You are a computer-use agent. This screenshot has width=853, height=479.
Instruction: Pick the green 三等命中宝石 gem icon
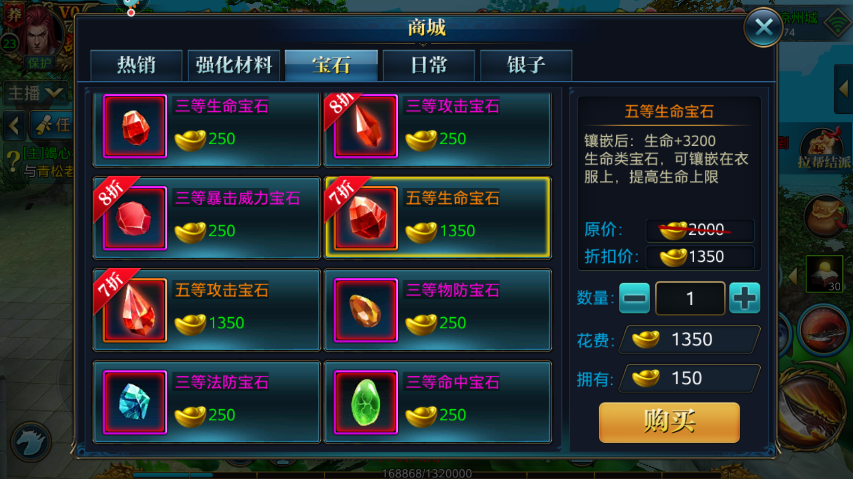pyautogui.click(x=366, y=402)
